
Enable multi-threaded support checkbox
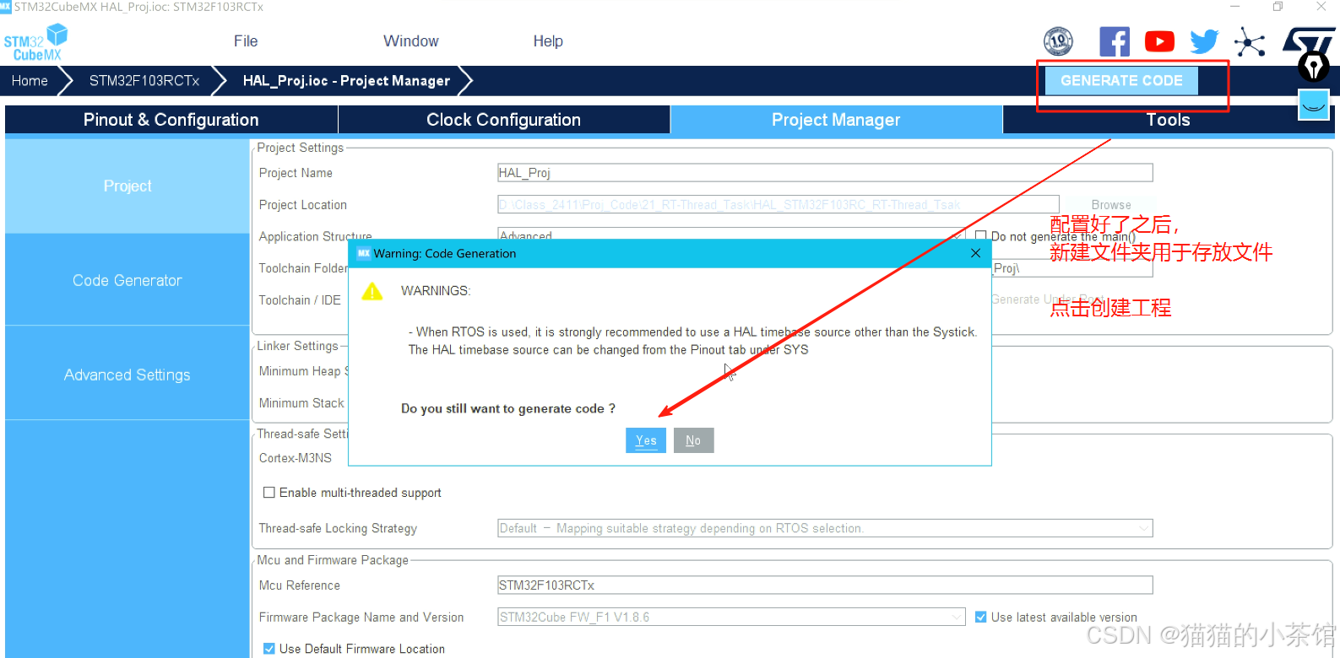[x=269, y=493]
